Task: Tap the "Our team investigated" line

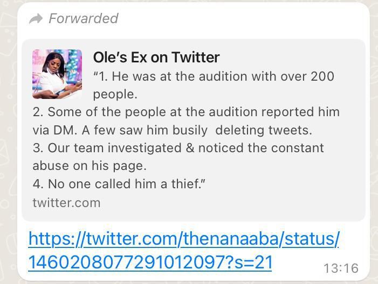Action: click(x=178, y=148)
